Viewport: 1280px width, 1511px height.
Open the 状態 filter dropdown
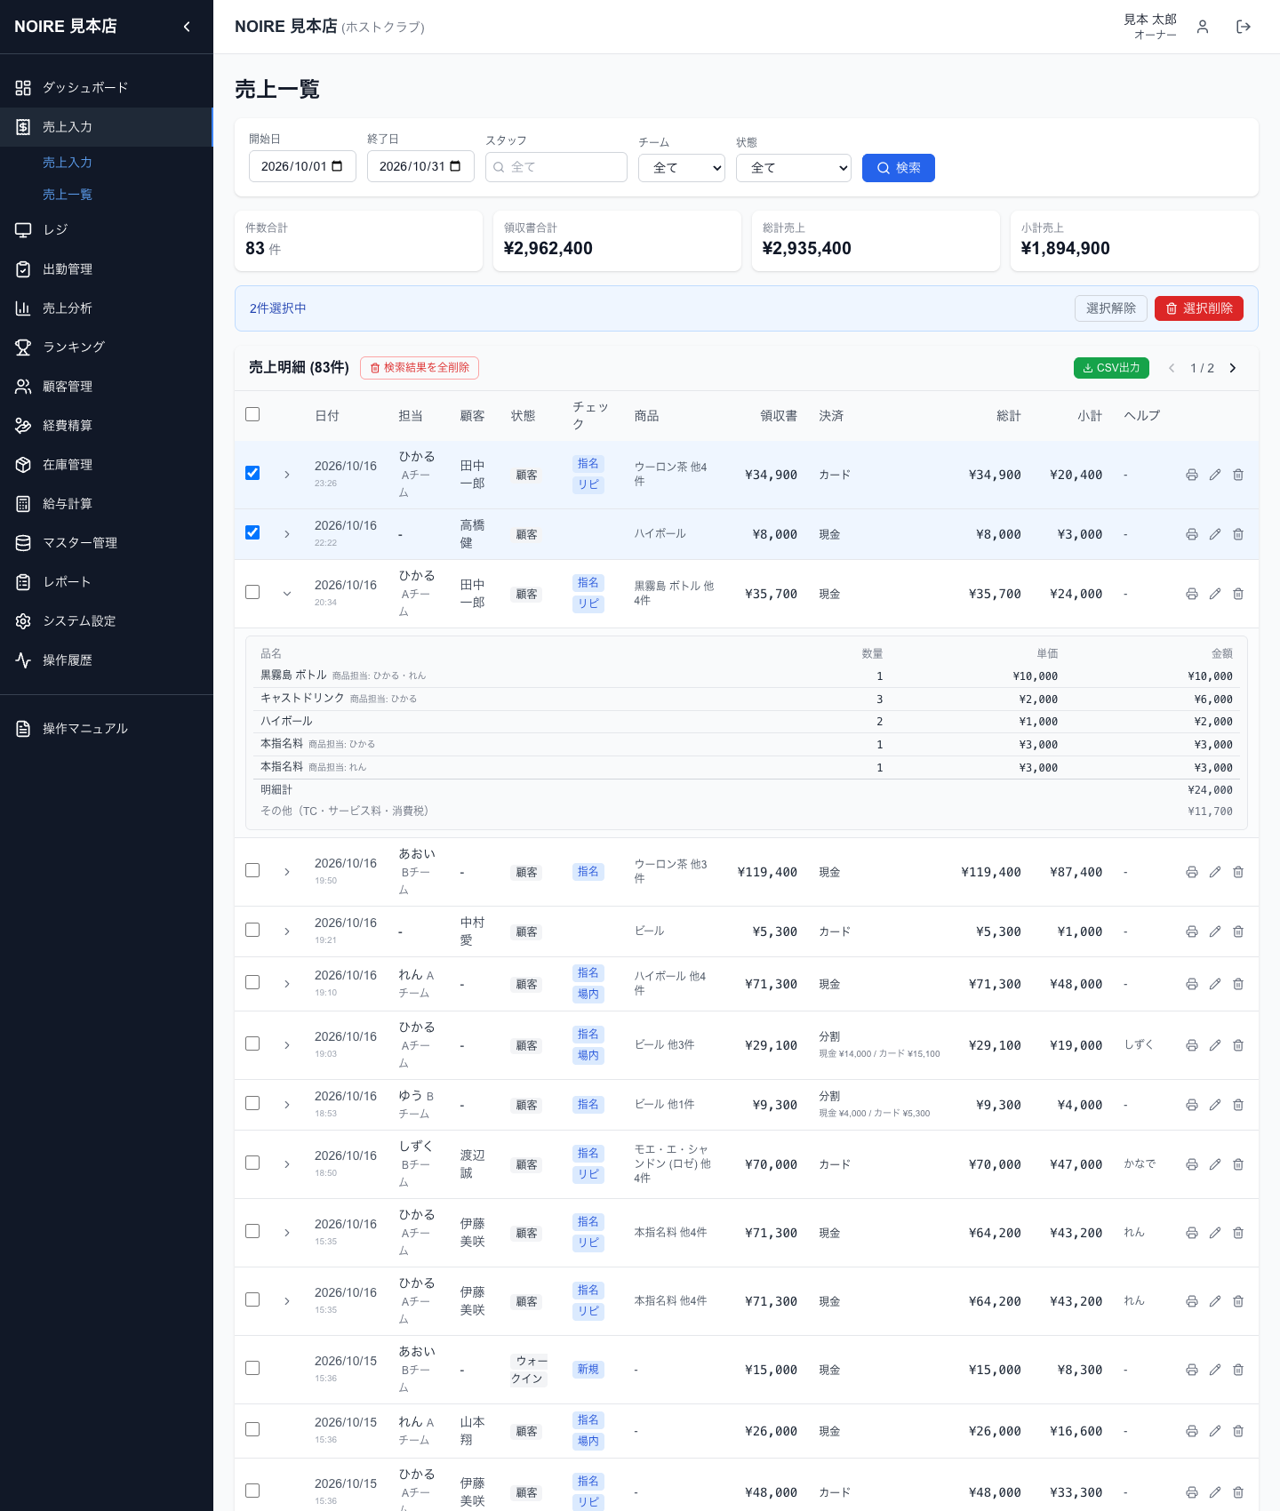click(794, 168)
